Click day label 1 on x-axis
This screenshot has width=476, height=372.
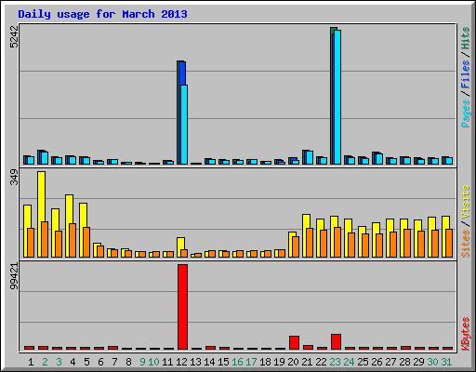[31, 362]
